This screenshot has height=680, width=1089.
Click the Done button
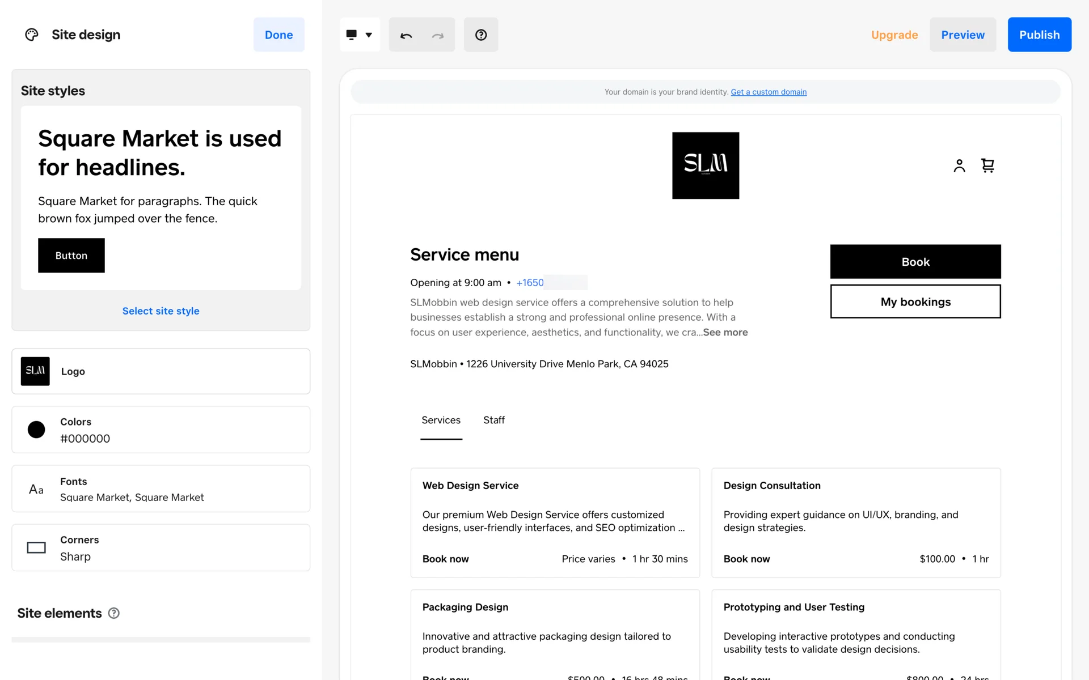pos(278,35)
